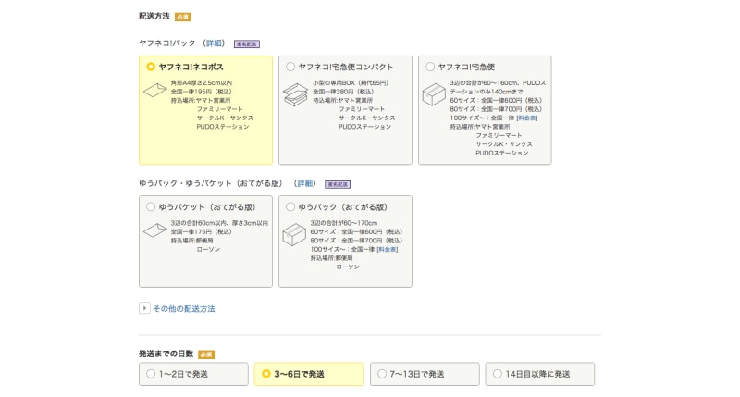Open 料金表 link in ヤフネコ!宅急便 card
Image resolution: width=740 pixels, height=397 pixels.
point(526,118)
